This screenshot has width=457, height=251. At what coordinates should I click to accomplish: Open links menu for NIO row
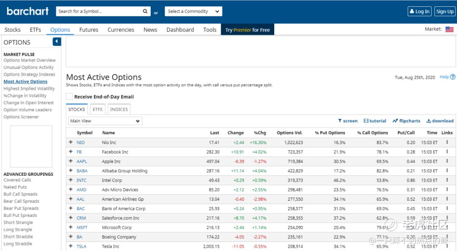point(447,142)
